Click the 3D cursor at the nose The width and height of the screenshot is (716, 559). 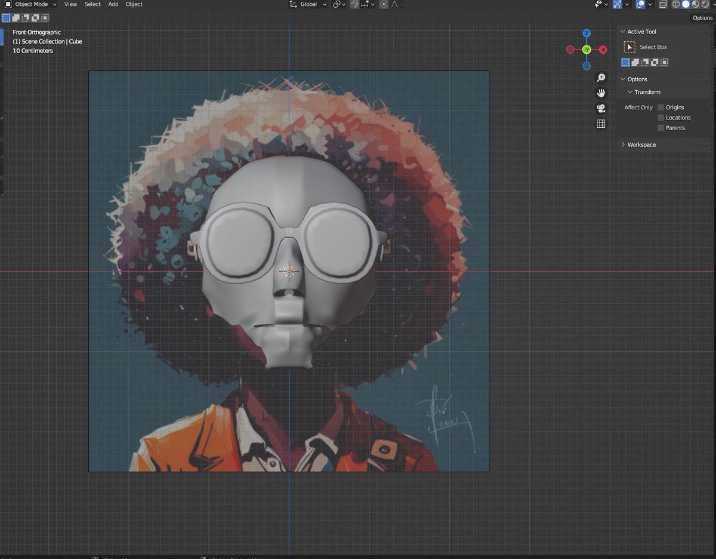coord(289,271)
